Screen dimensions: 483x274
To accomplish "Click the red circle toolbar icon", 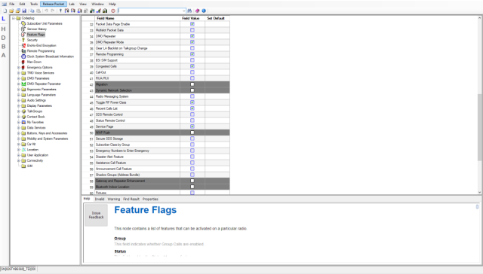I will 113,11.
